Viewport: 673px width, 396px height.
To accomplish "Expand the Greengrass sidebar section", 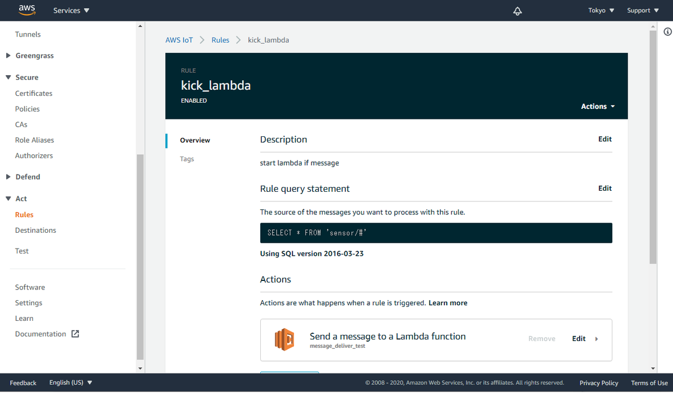I will pyautogui.click(x=8, y=56).
